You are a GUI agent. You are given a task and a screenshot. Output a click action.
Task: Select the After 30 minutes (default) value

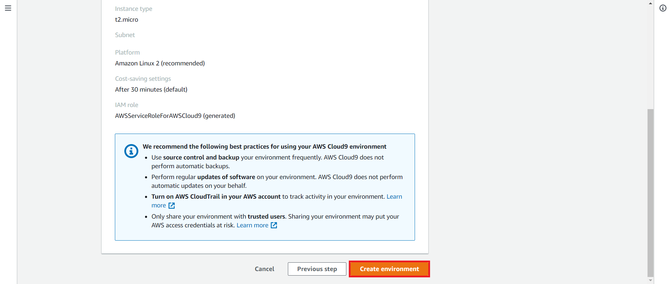coord(151,90)
